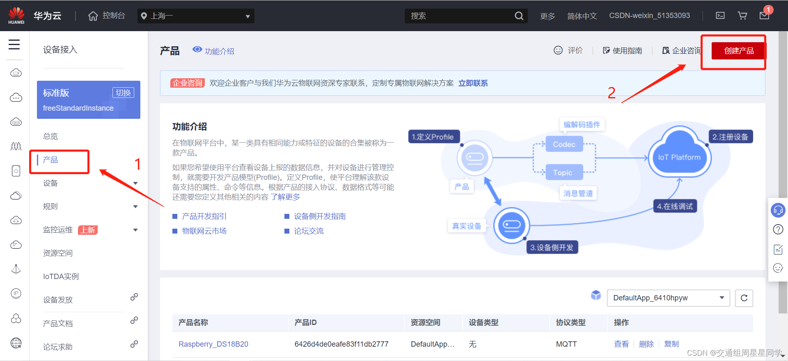This screenshot has height=361, width=788.
Task: Click the sailboat sidebar icon
Action: (x=16, y=269)
